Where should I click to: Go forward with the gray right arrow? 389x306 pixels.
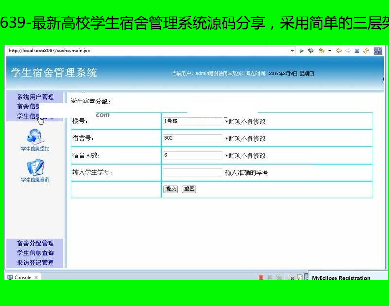click(x=348, y=51)
